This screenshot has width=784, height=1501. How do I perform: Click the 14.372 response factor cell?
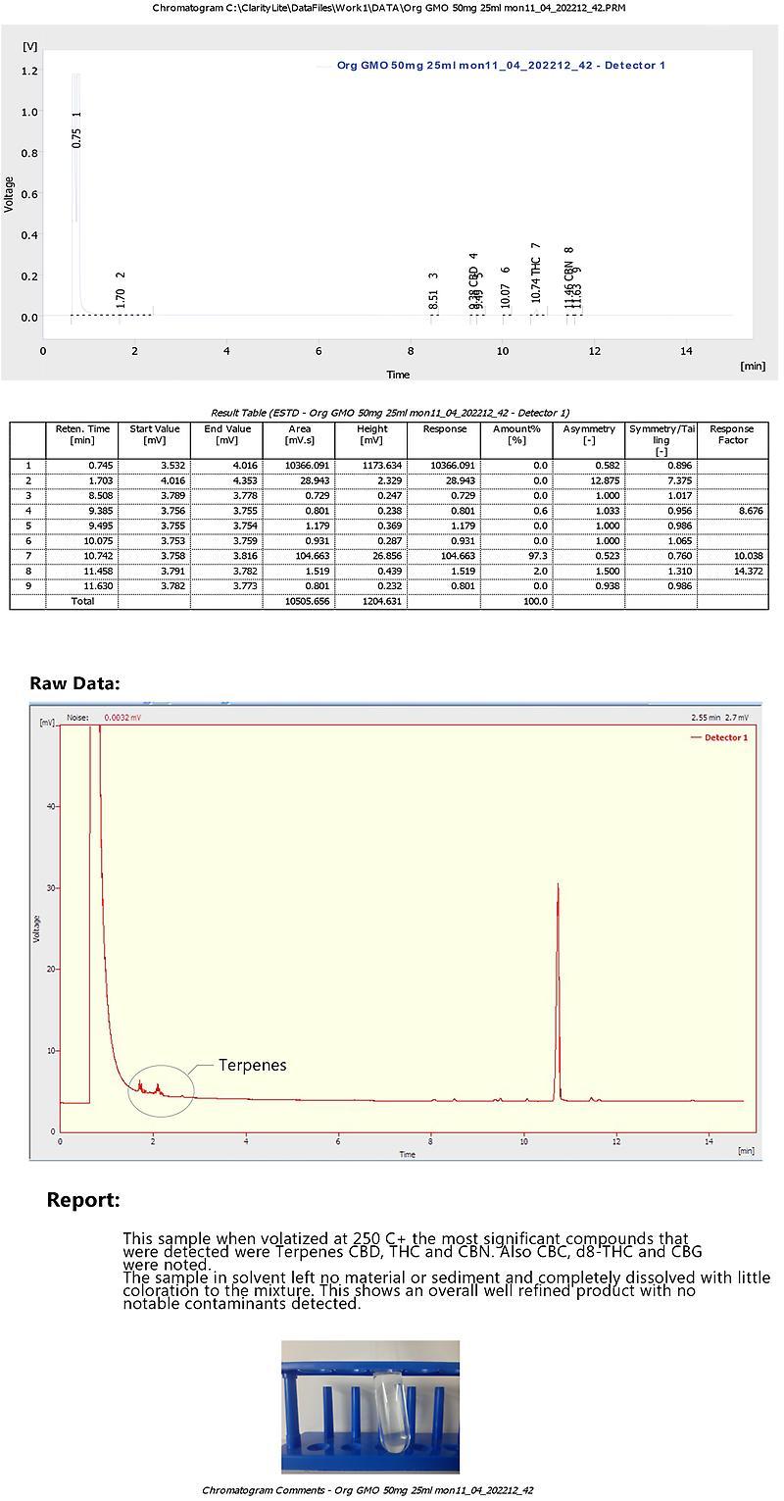pos(732,571)
